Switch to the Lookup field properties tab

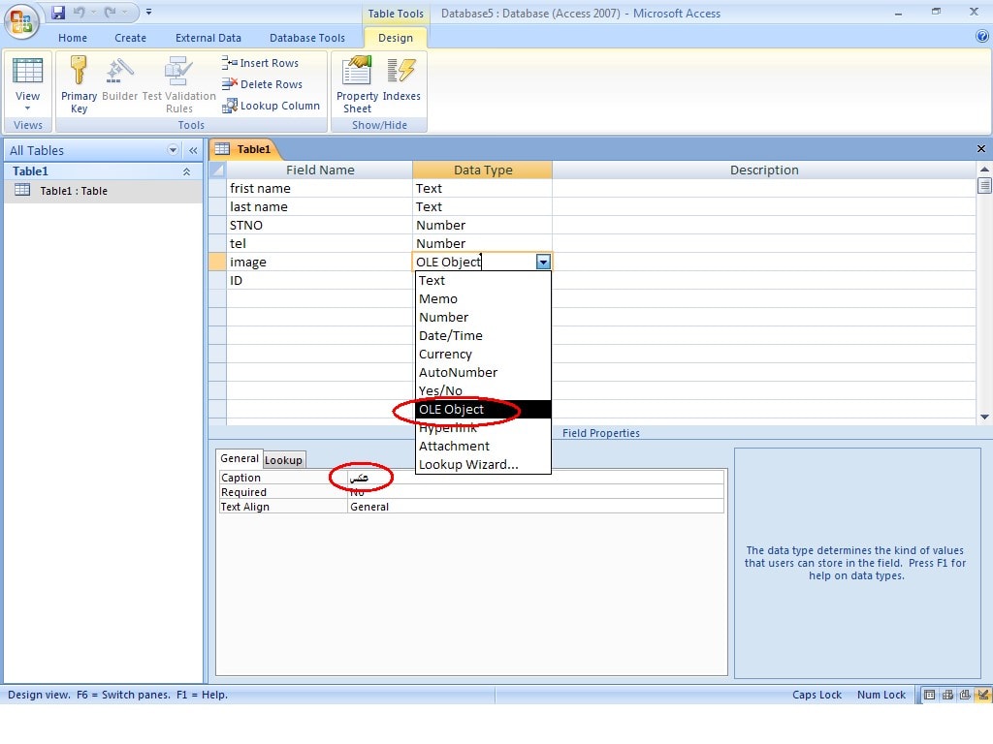[283, 460]
